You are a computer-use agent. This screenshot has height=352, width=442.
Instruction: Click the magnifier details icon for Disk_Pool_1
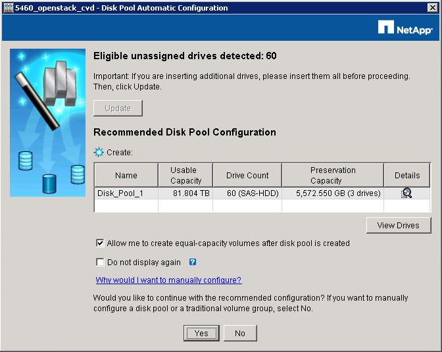pos(406,193)
